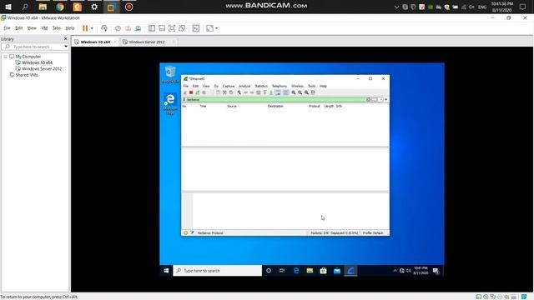Click the expert information status circle

point(185,233)
